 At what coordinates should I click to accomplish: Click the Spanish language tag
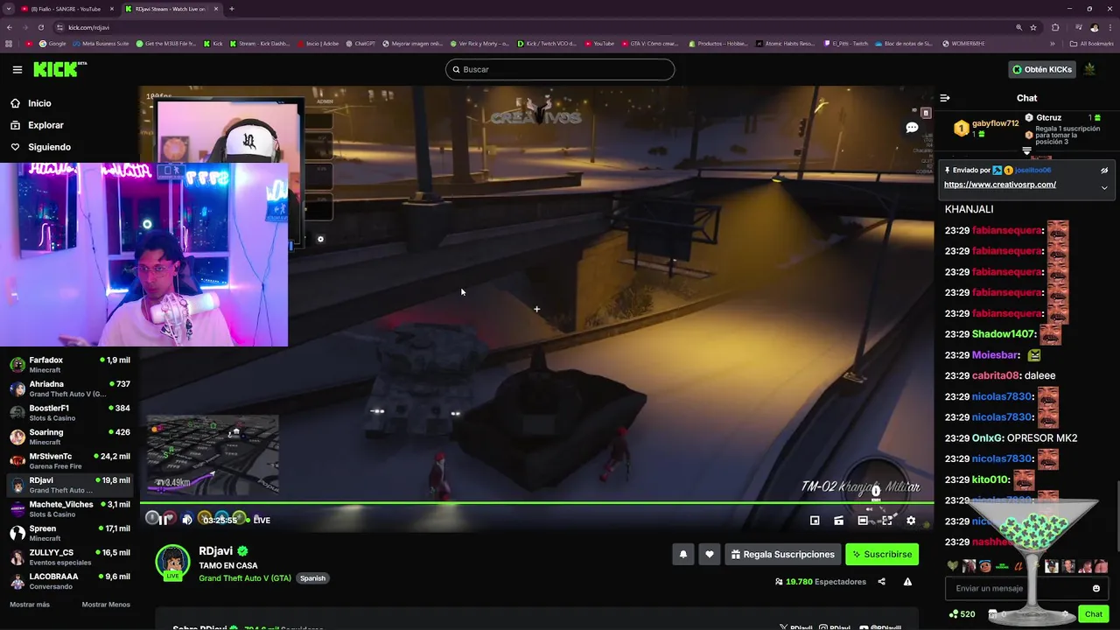coord(312,578)
